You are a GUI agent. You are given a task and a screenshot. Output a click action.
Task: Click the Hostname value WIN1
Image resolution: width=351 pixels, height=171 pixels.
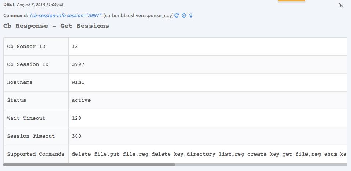coord(78,82)
